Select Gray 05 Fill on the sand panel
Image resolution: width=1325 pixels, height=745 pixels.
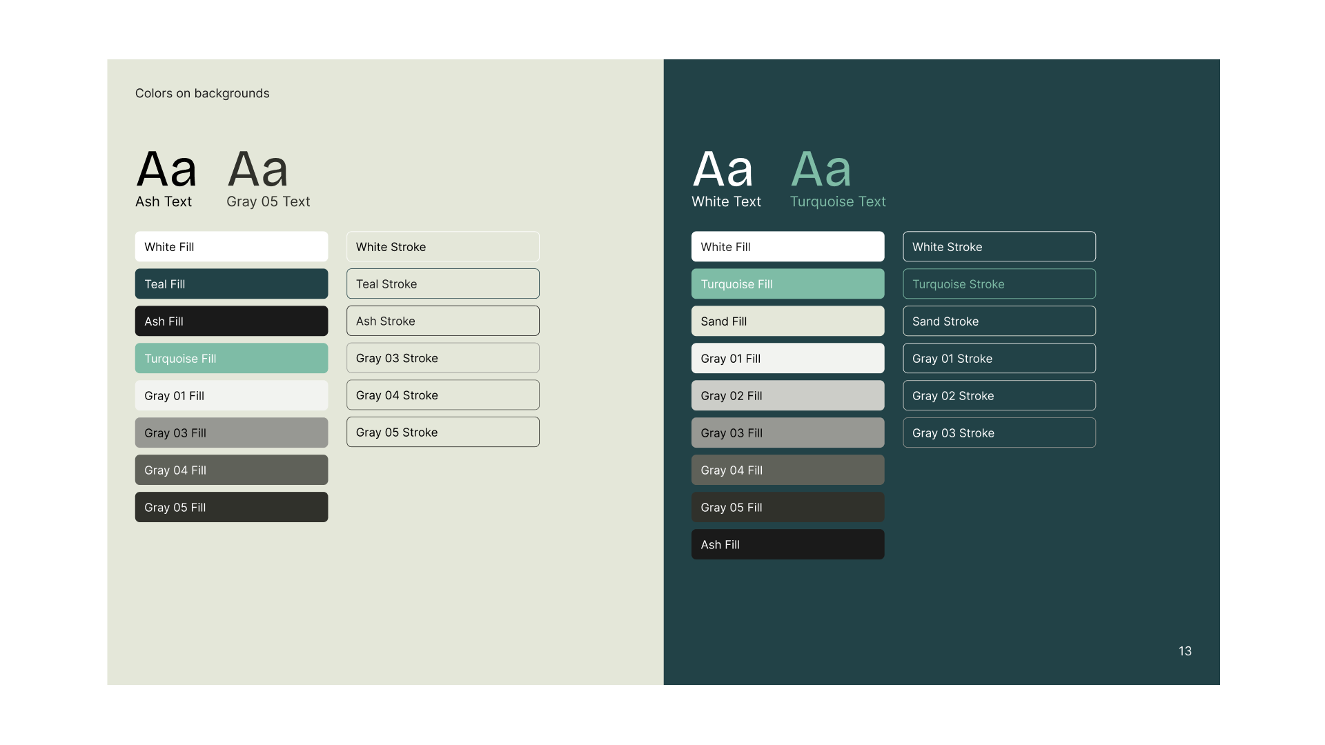coord(231,507)
